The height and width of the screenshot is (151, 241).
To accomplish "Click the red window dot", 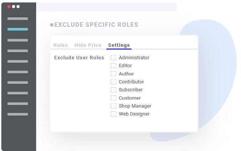I will click(x=9, y=6).
